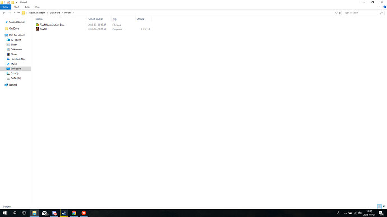The image size is (387, 217).
Task: Sort files by the Namn column header
Action: (39, 19)
